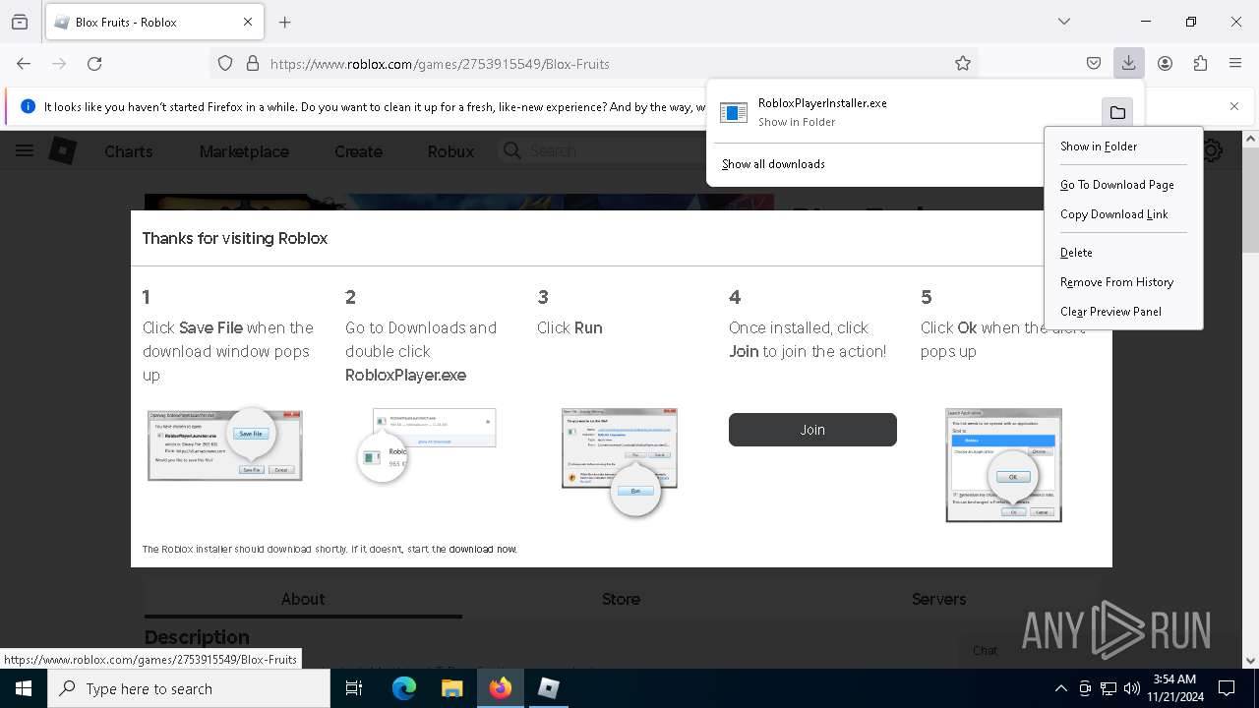Viewport: 1259px width, 708px height.
Task: Open Firefox downloads toolbar button
Action: [x=1128, y=63]
